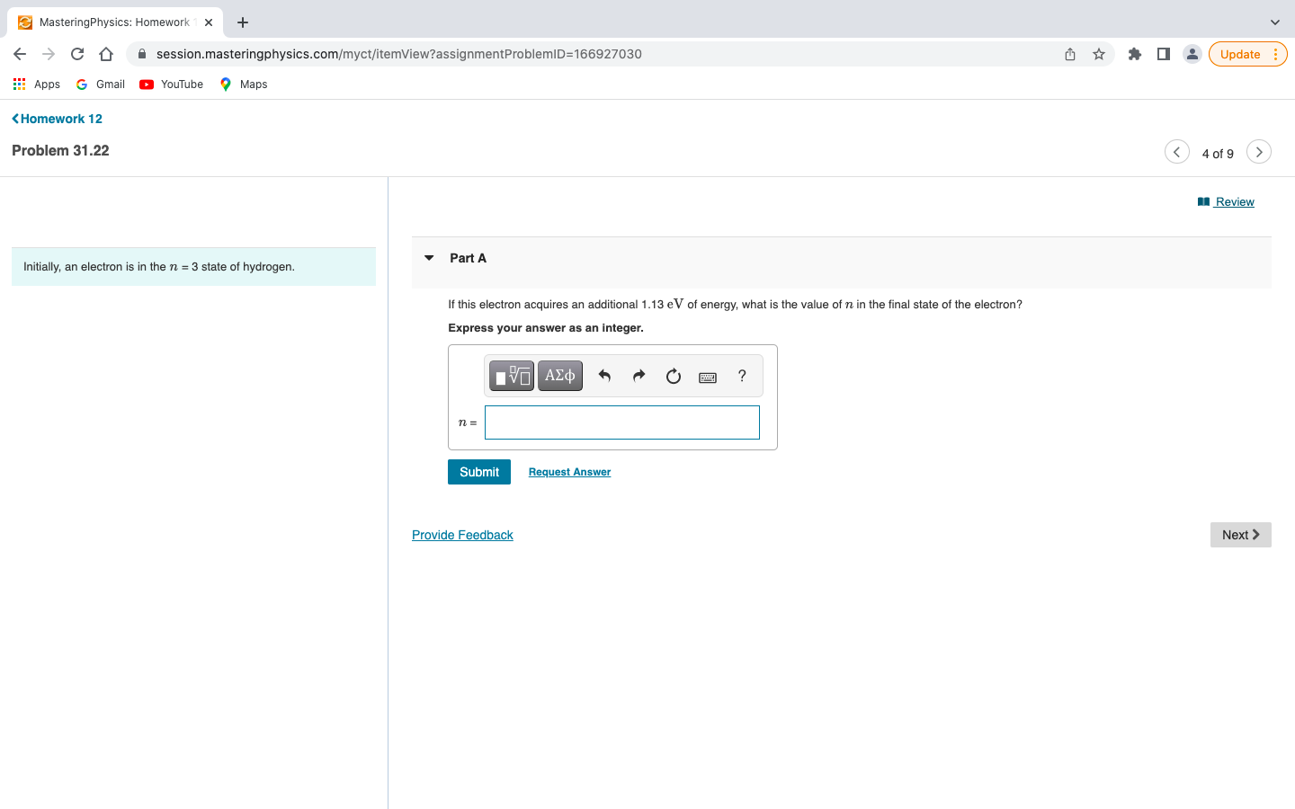Click 'Express your answer as an integer.' text
The height and width of the screenshot is (809, 1295).
click(546, 328)
